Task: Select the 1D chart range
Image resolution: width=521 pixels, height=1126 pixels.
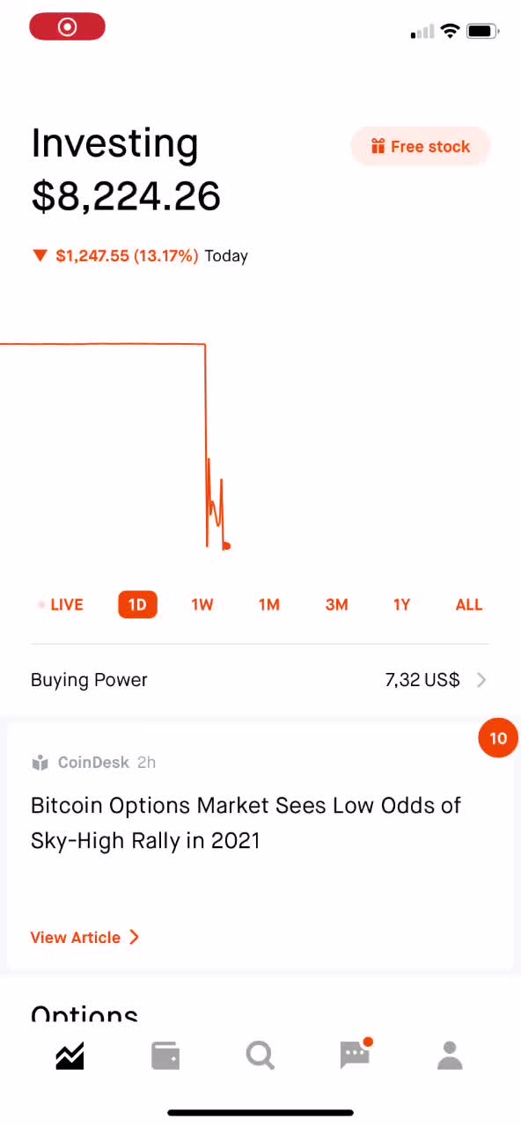Action: pyautogui.click(x=137, y=604)
